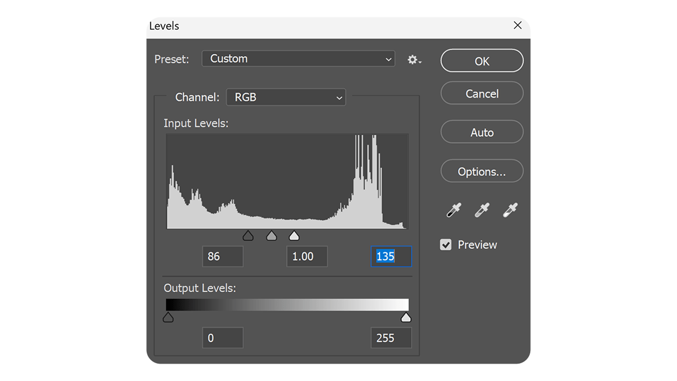This screenshot has width=677, height=381.
Task: Select the highlight input slider triangle
Action: (294, 235)
